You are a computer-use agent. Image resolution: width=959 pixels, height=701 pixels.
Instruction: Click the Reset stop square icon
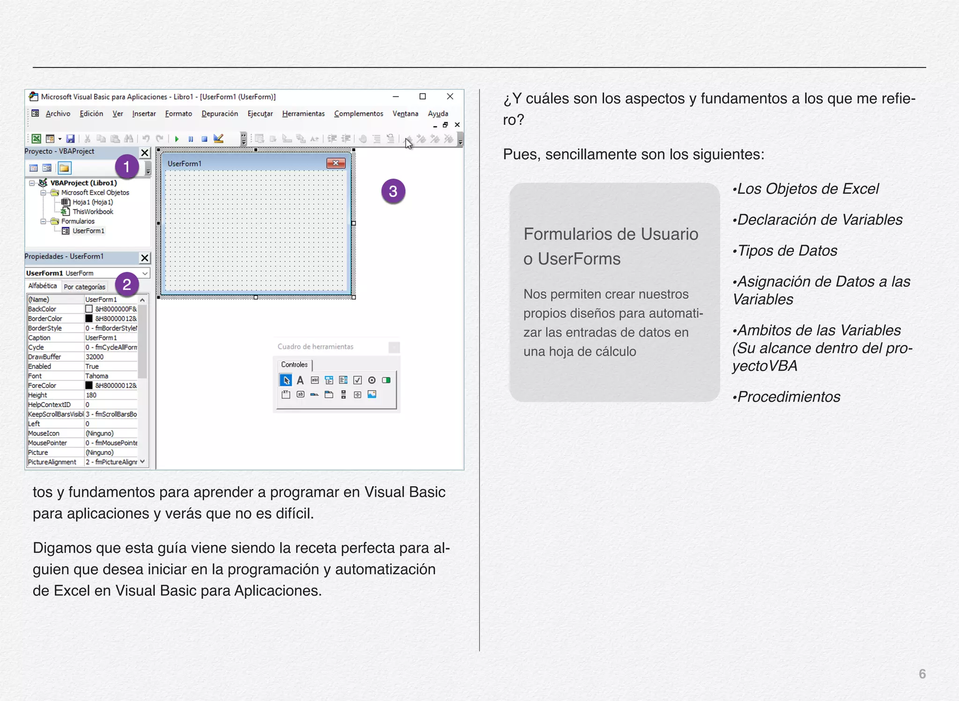204,139
